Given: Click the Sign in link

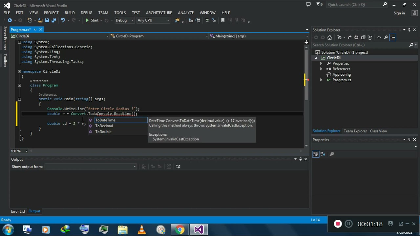Looking at the screenshot, I should pos(399,13).
